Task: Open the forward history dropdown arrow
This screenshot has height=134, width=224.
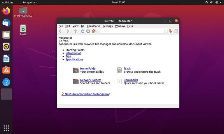Action: [71, 31]
